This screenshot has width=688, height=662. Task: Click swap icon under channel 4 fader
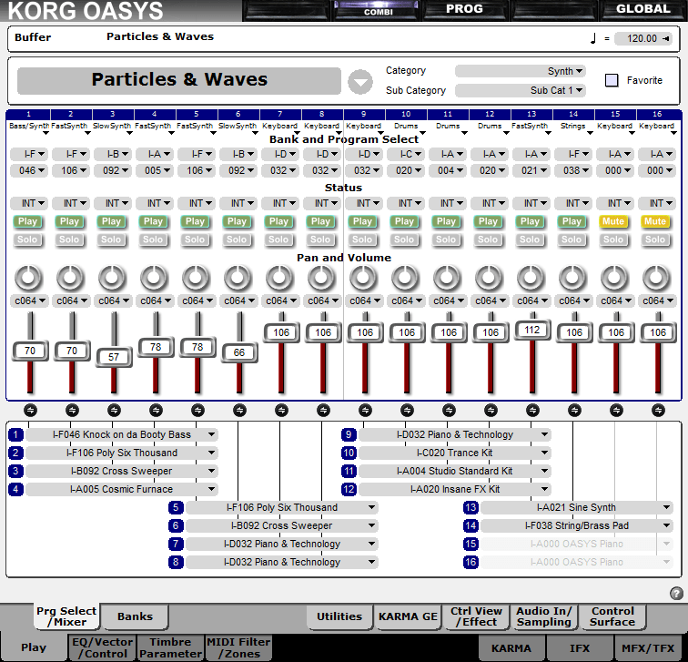click(x=156, y=411)
